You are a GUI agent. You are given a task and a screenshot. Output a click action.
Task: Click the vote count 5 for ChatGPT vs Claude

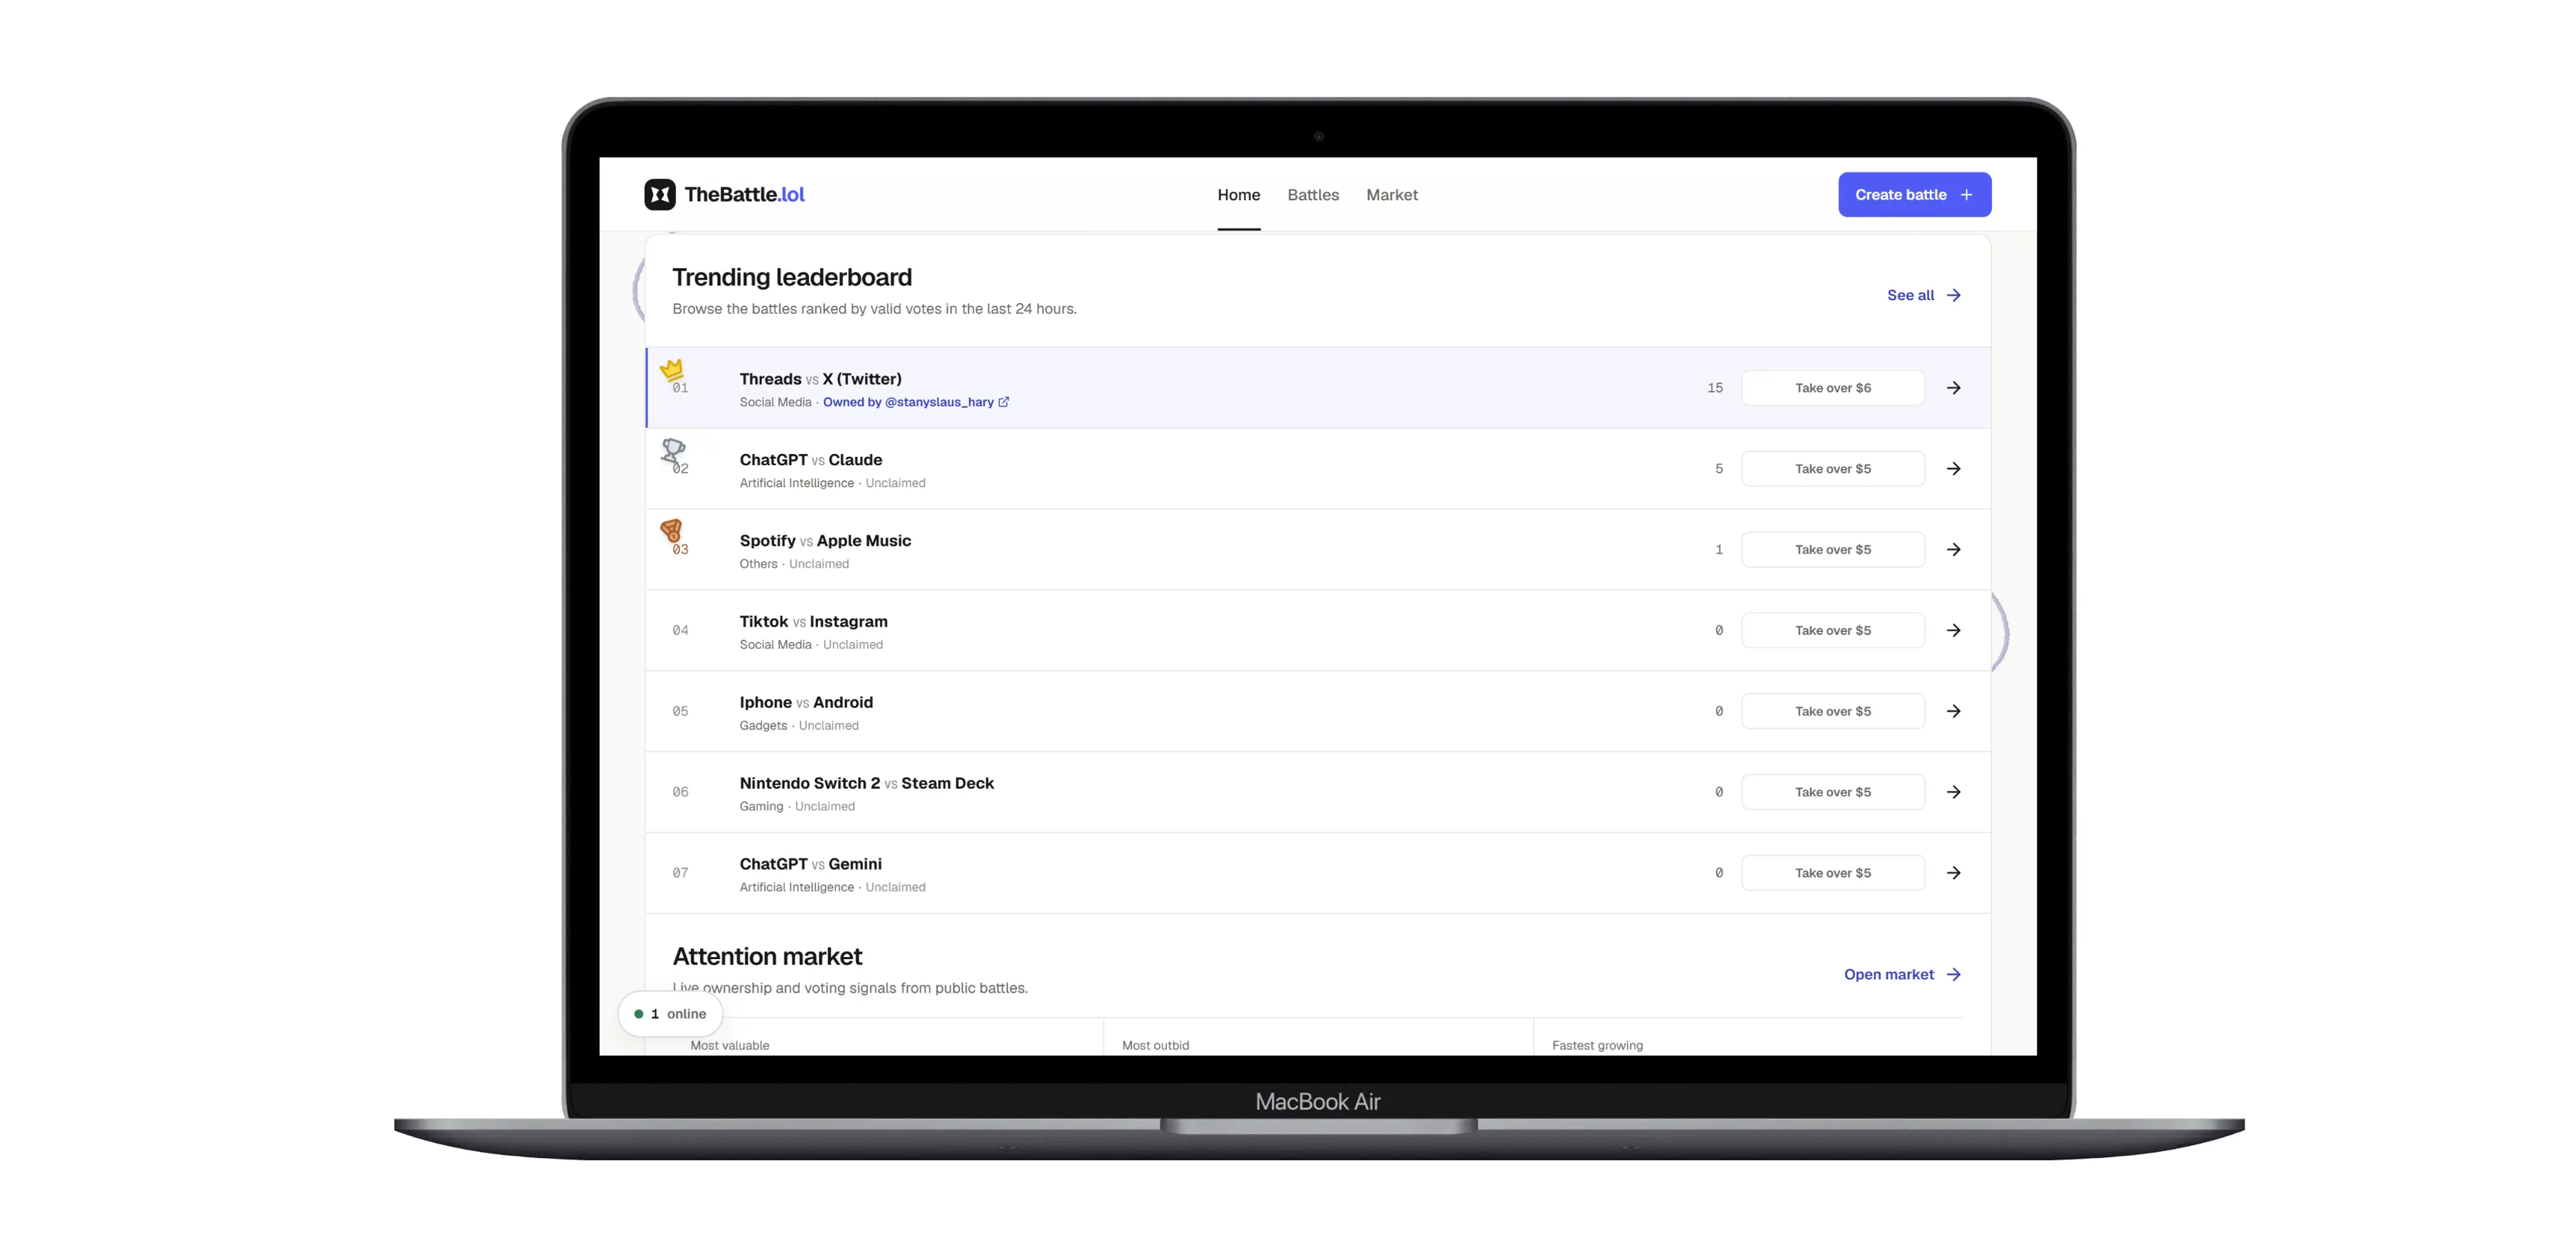coord(1719,469)
